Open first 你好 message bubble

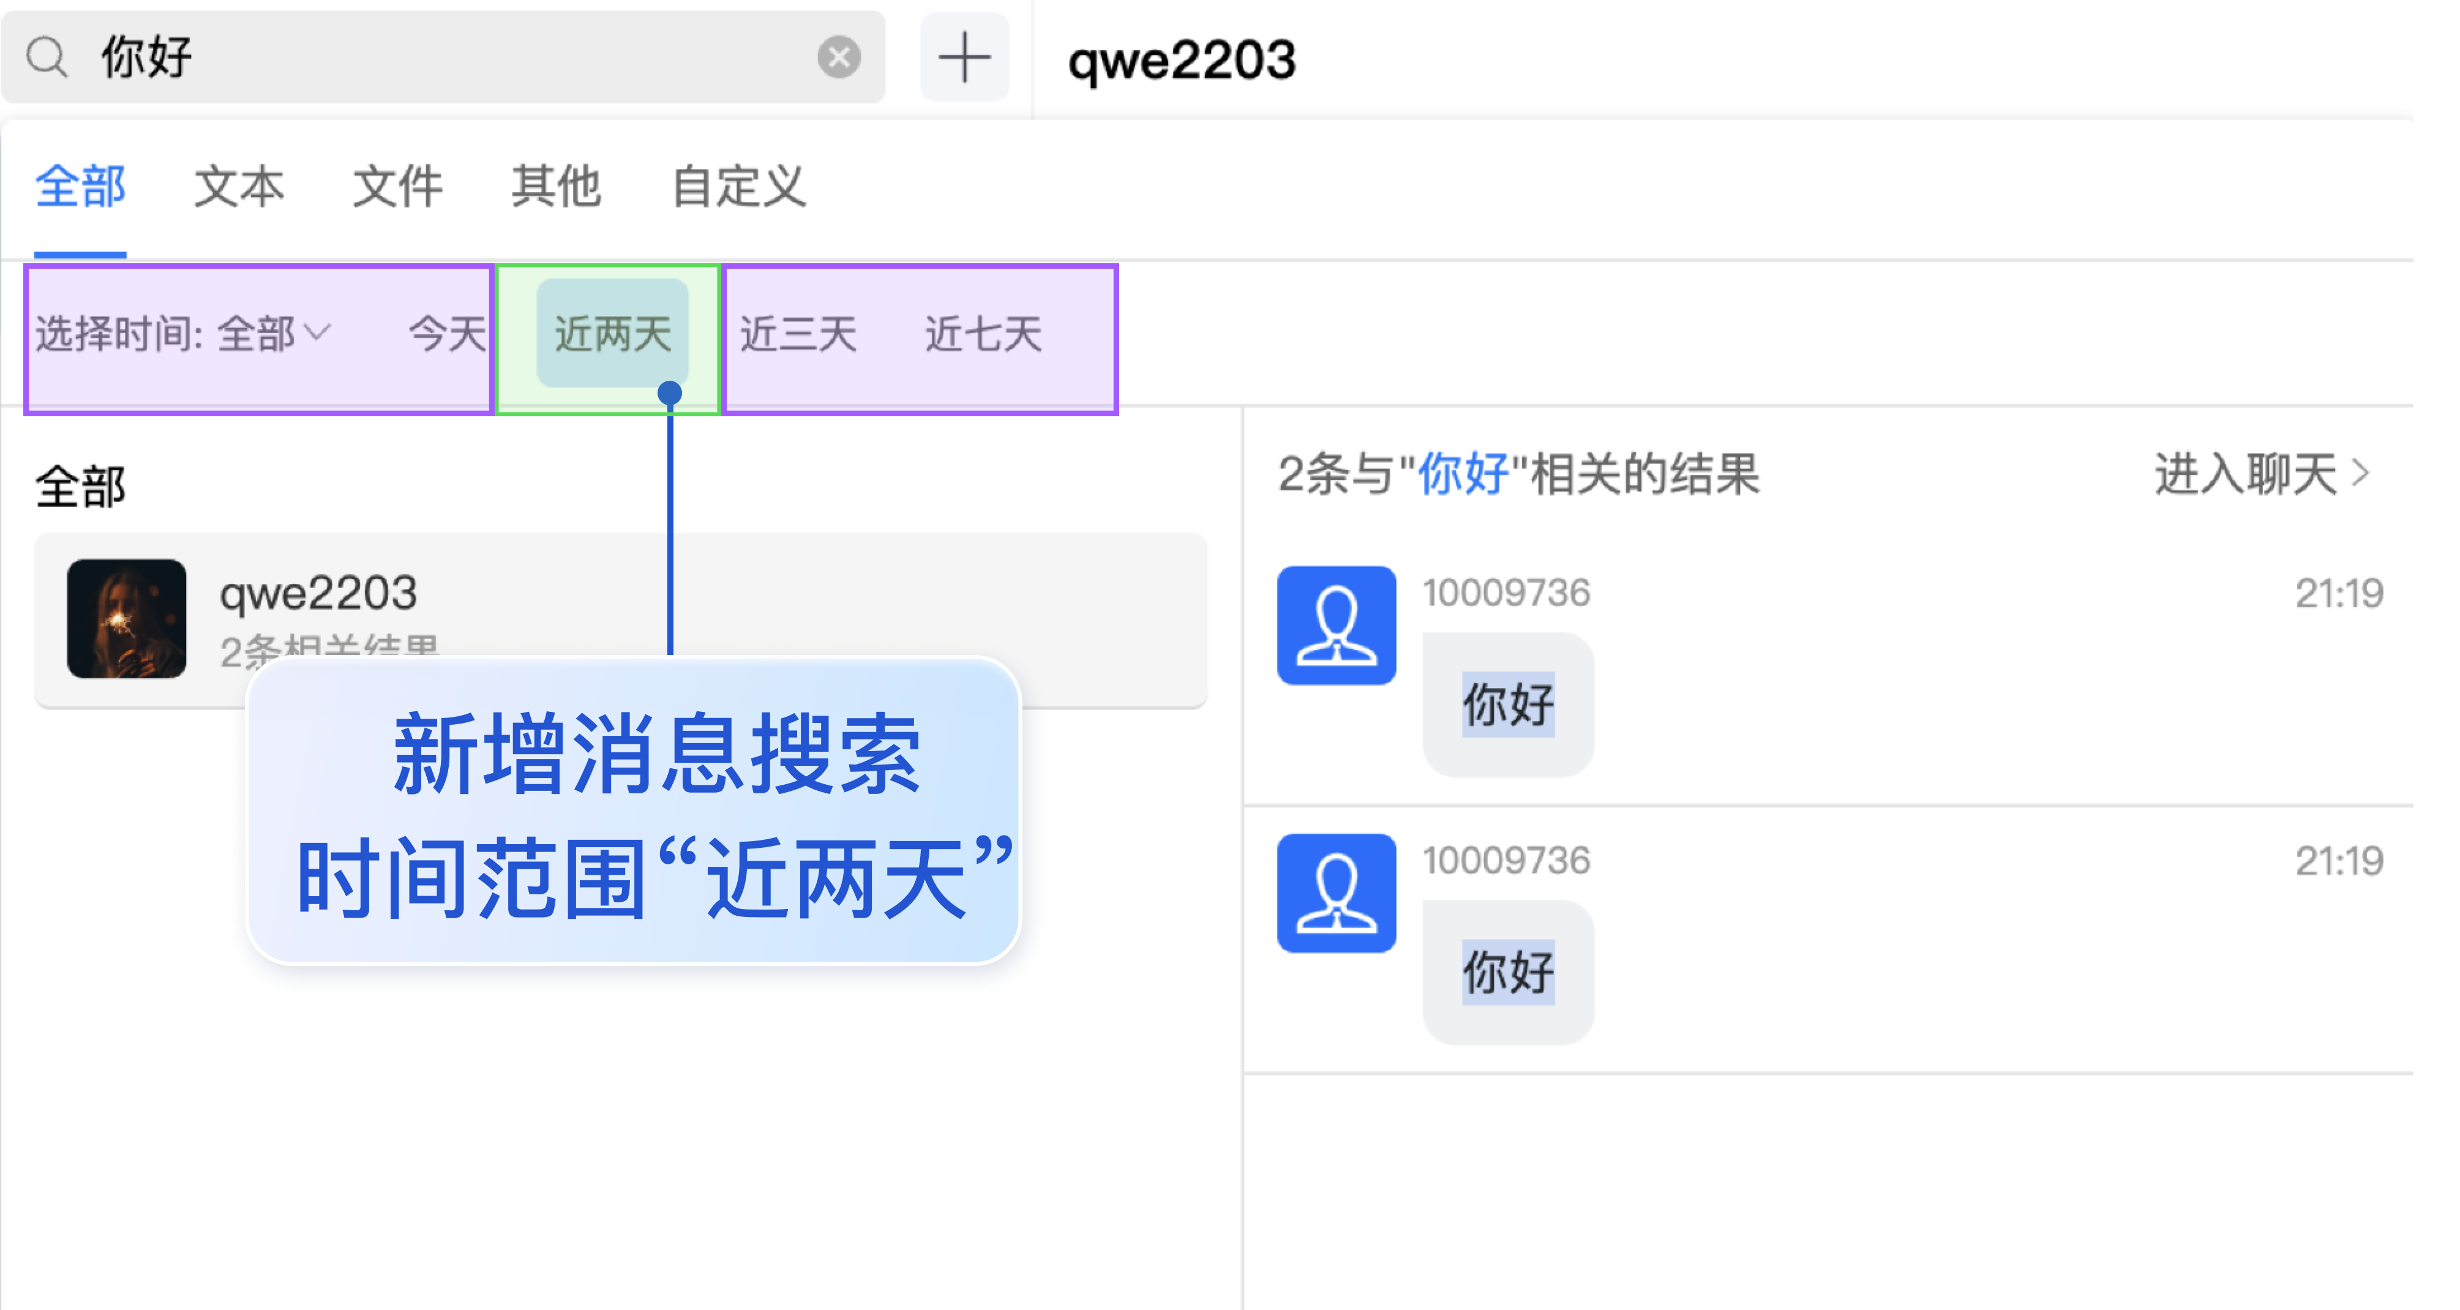1508,705
